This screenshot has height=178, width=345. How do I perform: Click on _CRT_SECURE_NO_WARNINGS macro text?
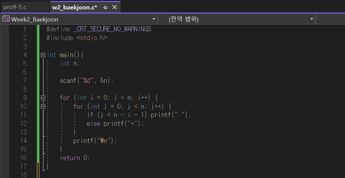tap(112, 29)
